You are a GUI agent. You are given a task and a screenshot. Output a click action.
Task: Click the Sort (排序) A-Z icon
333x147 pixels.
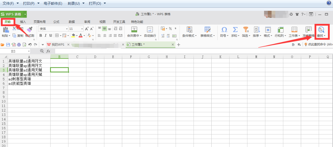point(257,29)
